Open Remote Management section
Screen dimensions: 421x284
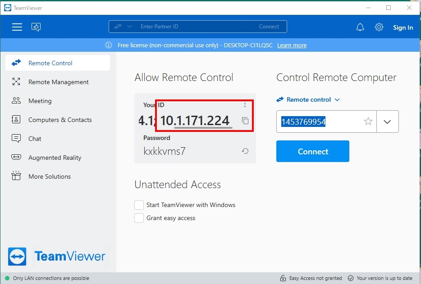click(58, 82)
